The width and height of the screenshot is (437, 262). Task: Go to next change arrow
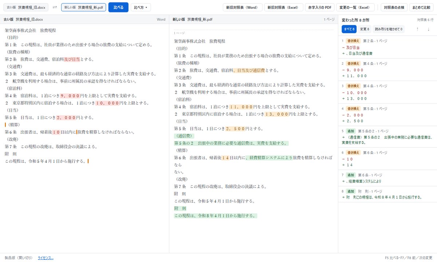coord(429,29)
